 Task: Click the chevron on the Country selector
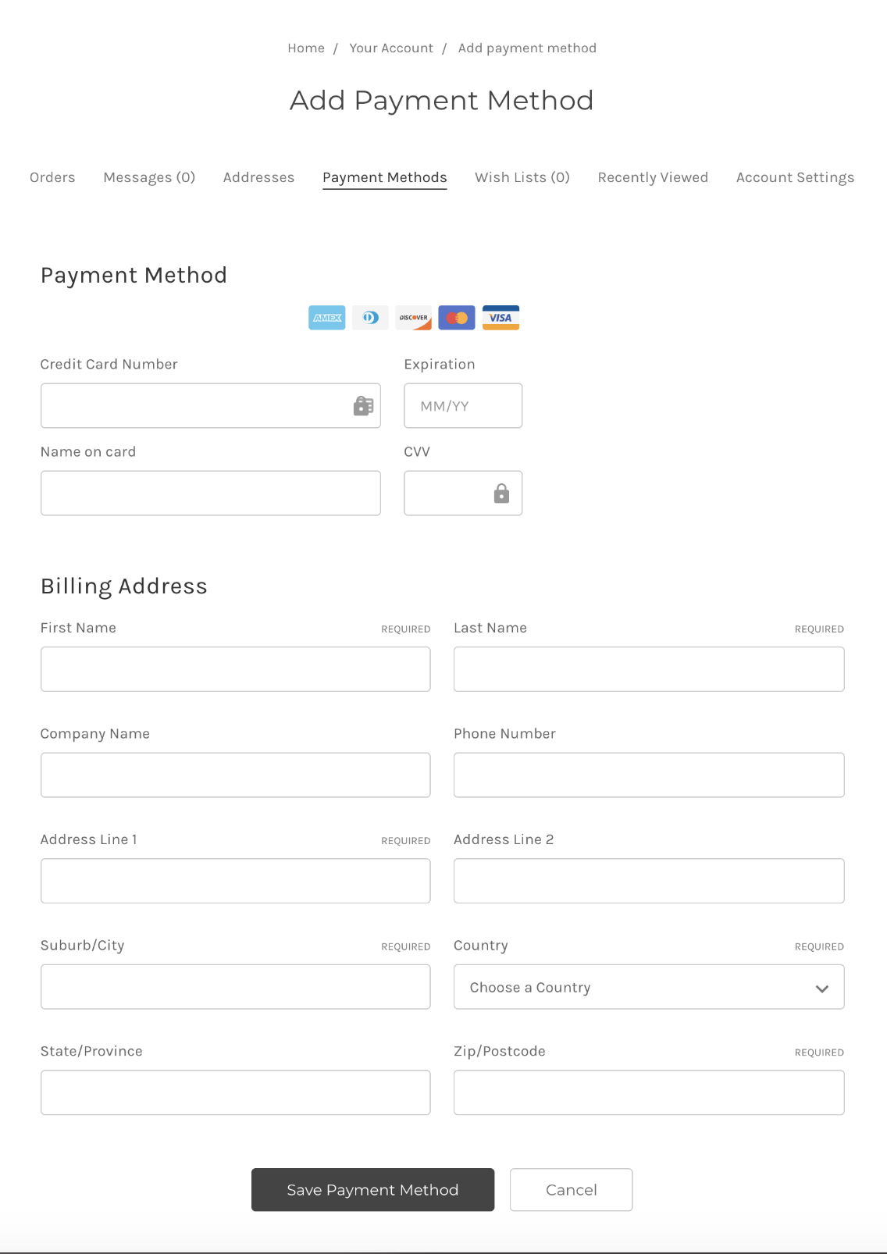click(x=822, y=987)
